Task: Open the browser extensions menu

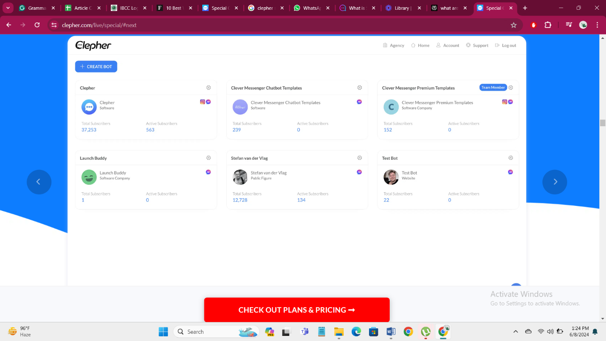Action: [548, 25]
